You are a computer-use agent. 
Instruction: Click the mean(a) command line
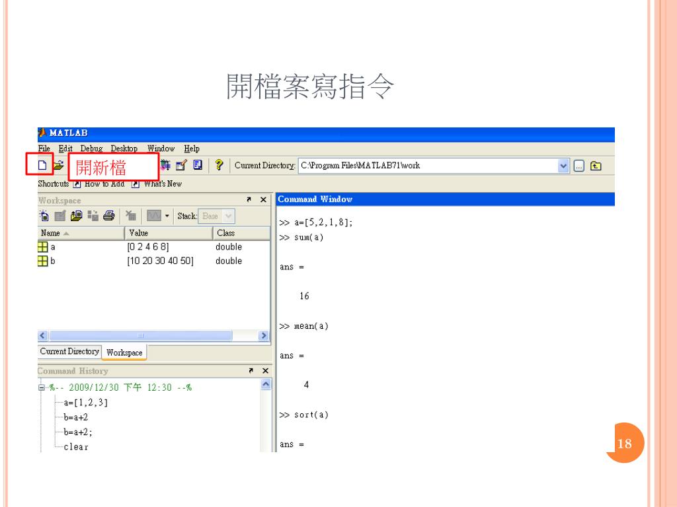click(311, 326)
